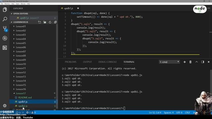Click the explorer tree scrollbar

[x=57, y=66]
